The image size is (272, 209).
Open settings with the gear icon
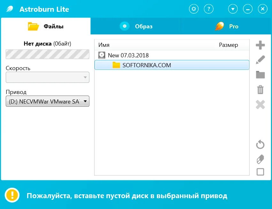click(193, 9)
